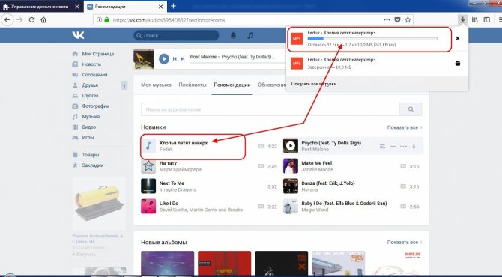Open the Обновления tab
This screenshot has height=277, width=502.
[x=272, y=85]
